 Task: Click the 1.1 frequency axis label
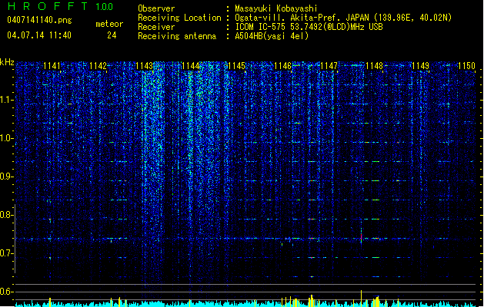pyautogui.click(x=6, y=100)
